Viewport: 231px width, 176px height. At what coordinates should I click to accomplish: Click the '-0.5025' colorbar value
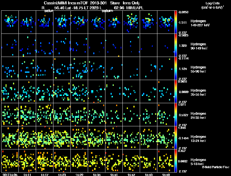pyautogui.click(x=183, y=35)
